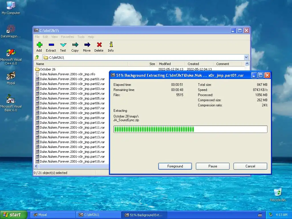
Task: Open the Start menu
Action: coord(14,215)
